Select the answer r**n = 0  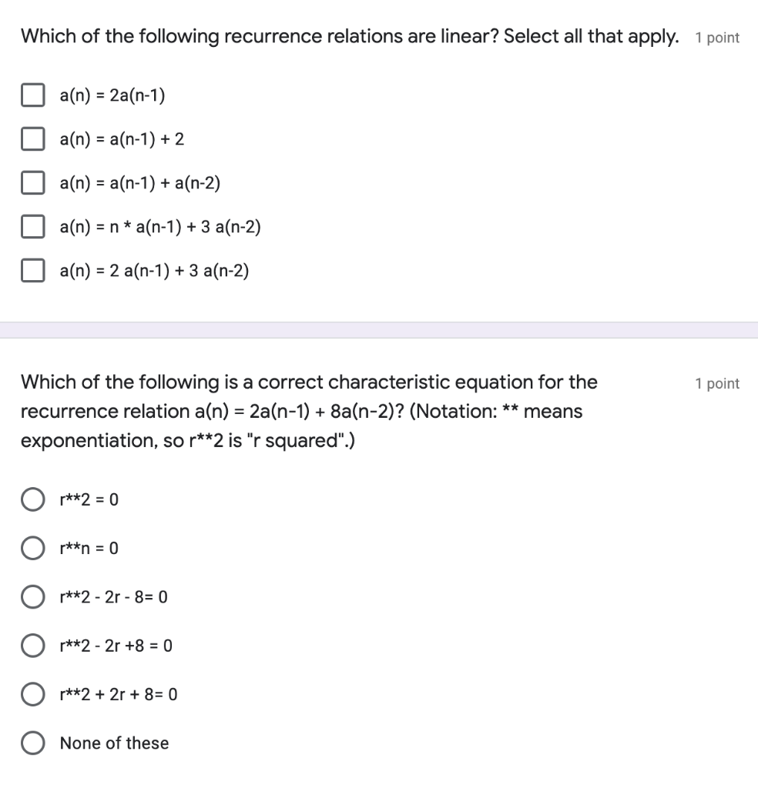33,548
